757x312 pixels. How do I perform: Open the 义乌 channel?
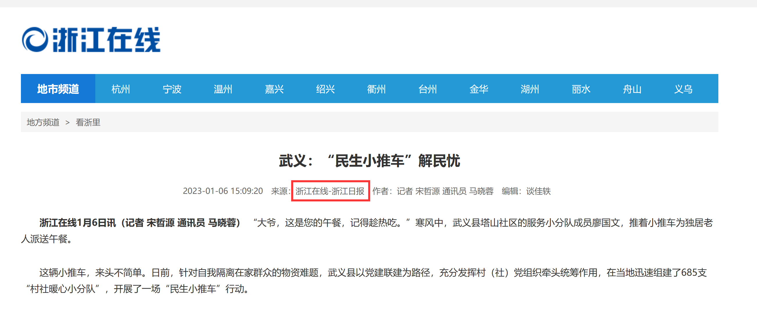tap(683, 89)
